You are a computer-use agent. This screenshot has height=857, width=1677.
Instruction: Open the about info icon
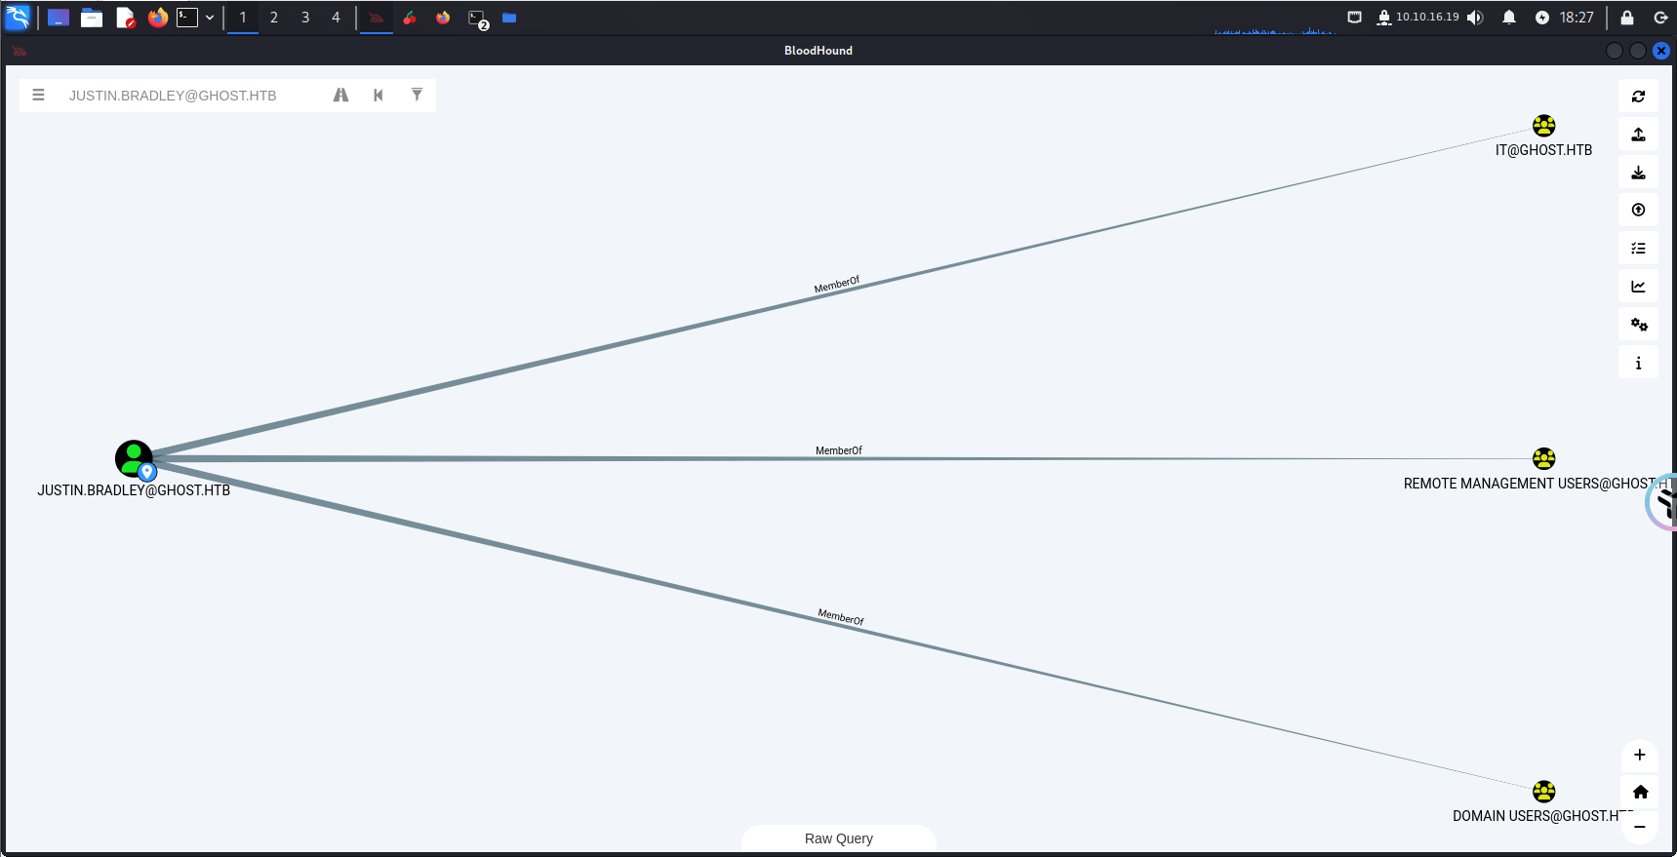(1638, 363)
